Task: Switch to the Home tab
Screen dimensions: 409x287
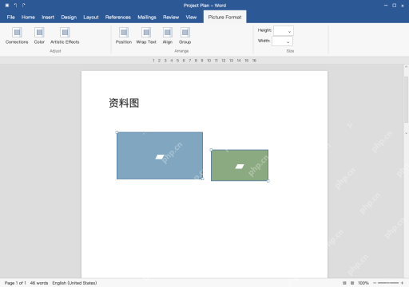Action: coord(28,18)
